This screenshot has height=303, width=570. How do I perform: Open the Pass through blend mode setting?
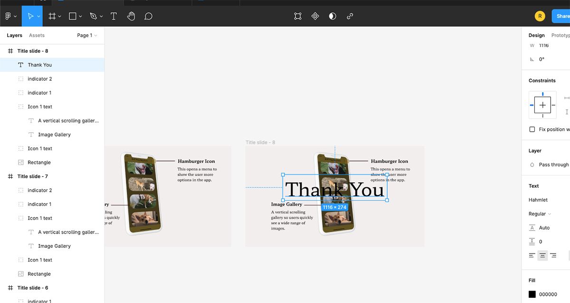pos(553,165)
